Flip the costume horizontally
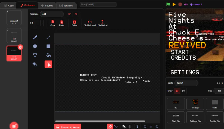This screenshot has width=224, height=129. coord(90,23)
